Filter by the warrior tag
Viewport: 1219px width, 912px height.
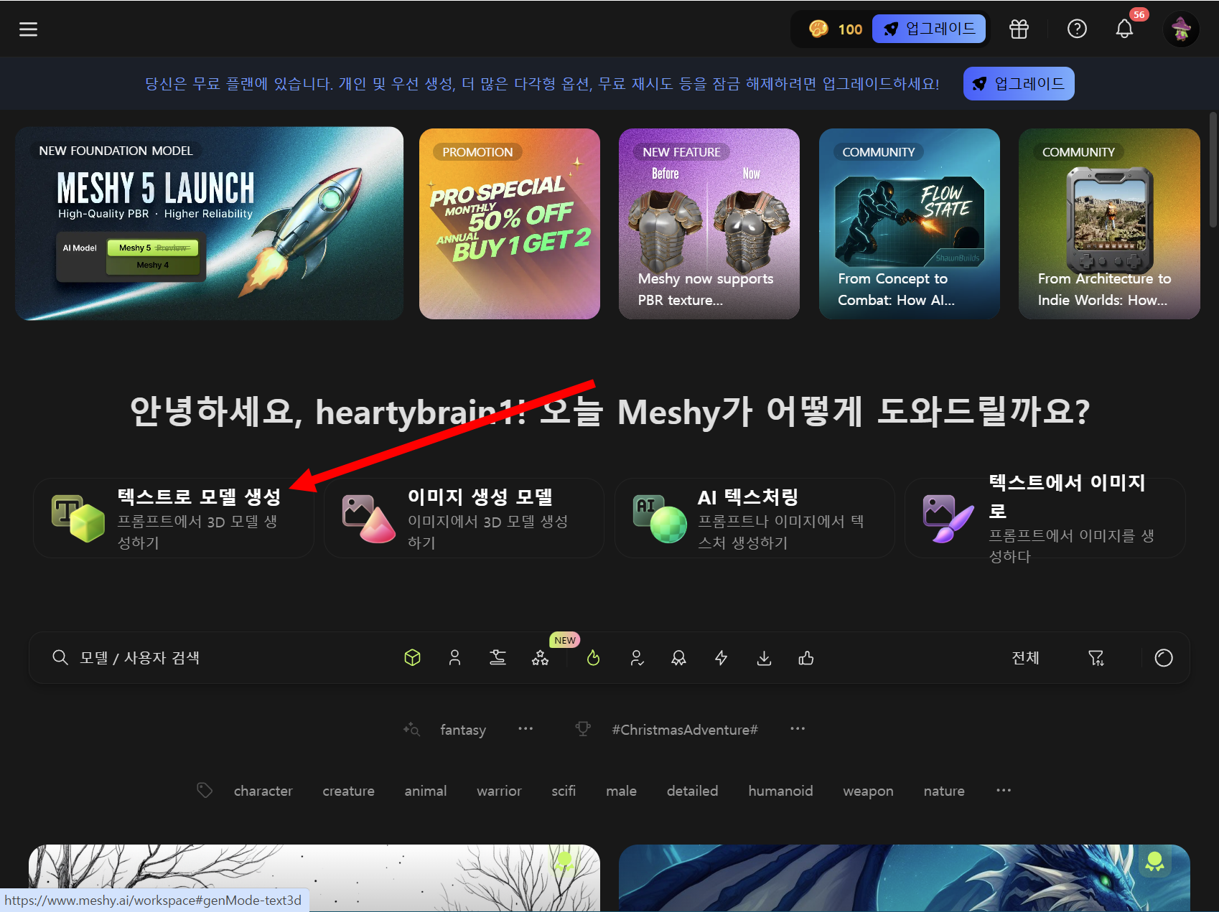tap(499, 791)
